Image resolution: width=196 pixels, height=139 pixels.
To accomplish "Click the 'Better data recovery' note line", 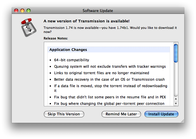I will 109,80.
